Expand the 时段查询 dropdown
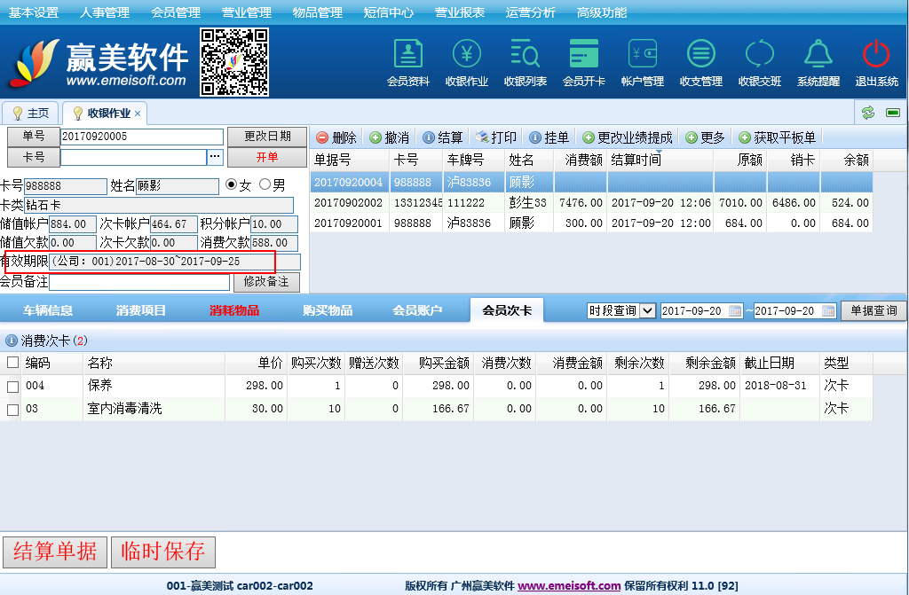Image resolution: width=909 pixels, height=595 pixels. click(646, 311)
